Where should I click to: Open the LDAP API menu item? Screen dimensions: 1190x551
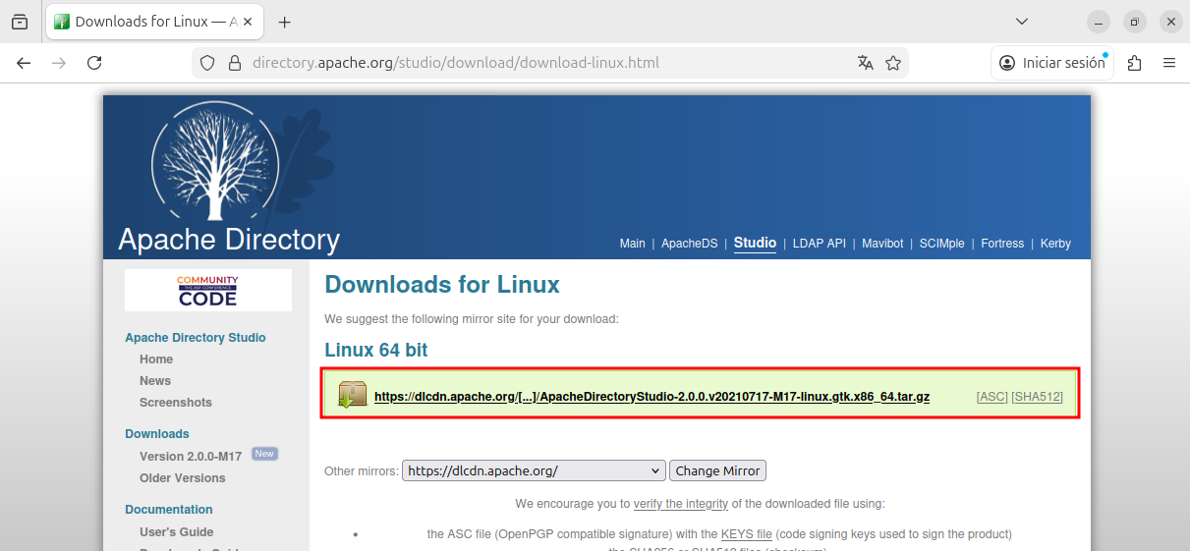click(819, 244)
